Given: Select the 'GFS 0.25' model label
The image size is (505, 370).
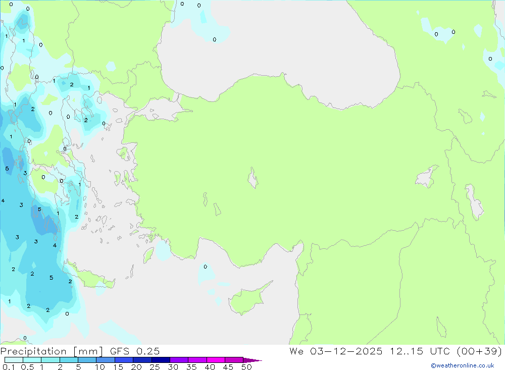Looking at the screenshot, I should click(x=135, y=351).
